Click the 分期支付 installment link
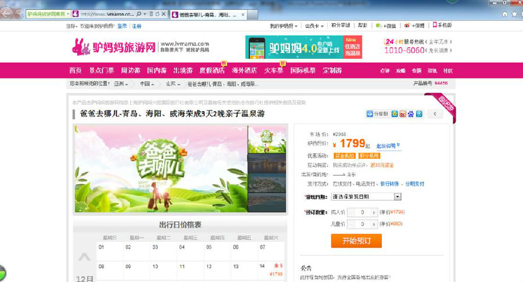The image size is (523, 282). (414, 184)
